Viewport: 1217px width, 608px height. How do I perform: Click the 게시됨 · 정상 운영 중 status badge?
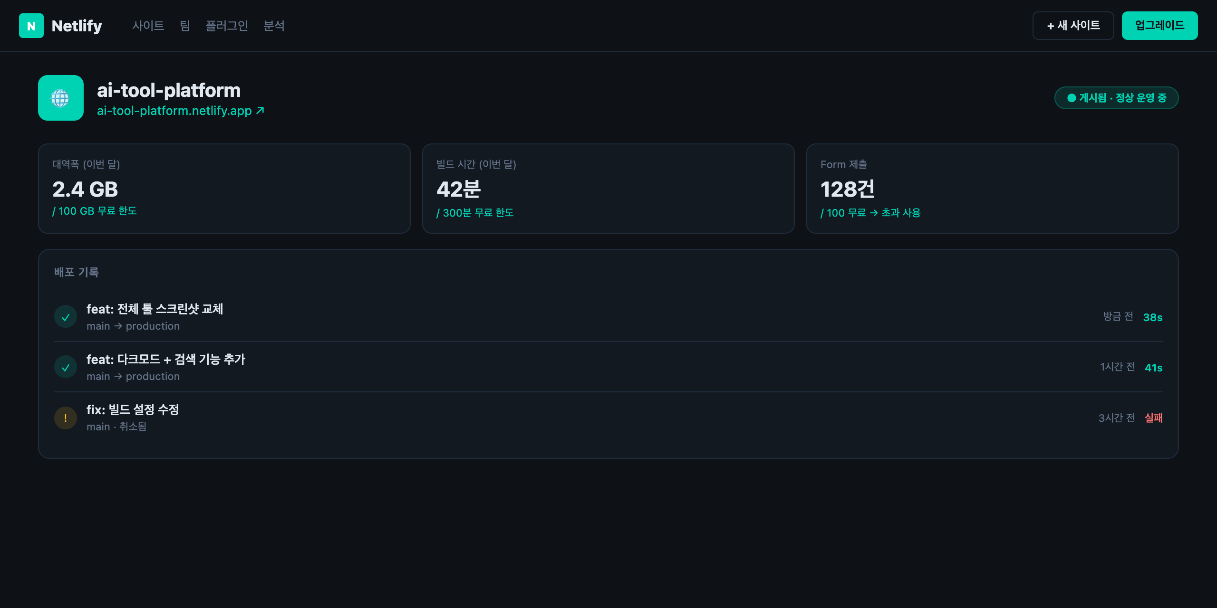coord(1116,98)
